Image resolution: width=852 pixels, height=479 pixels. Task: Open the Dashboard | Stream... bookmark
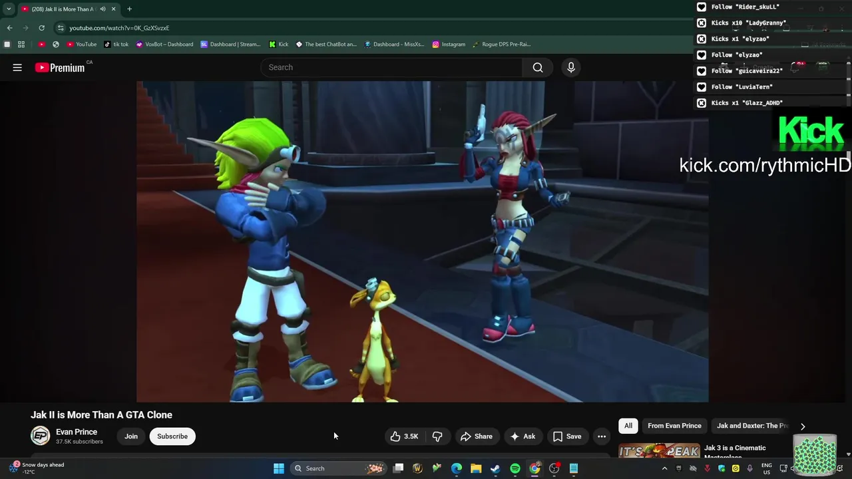tap(230, 45)
